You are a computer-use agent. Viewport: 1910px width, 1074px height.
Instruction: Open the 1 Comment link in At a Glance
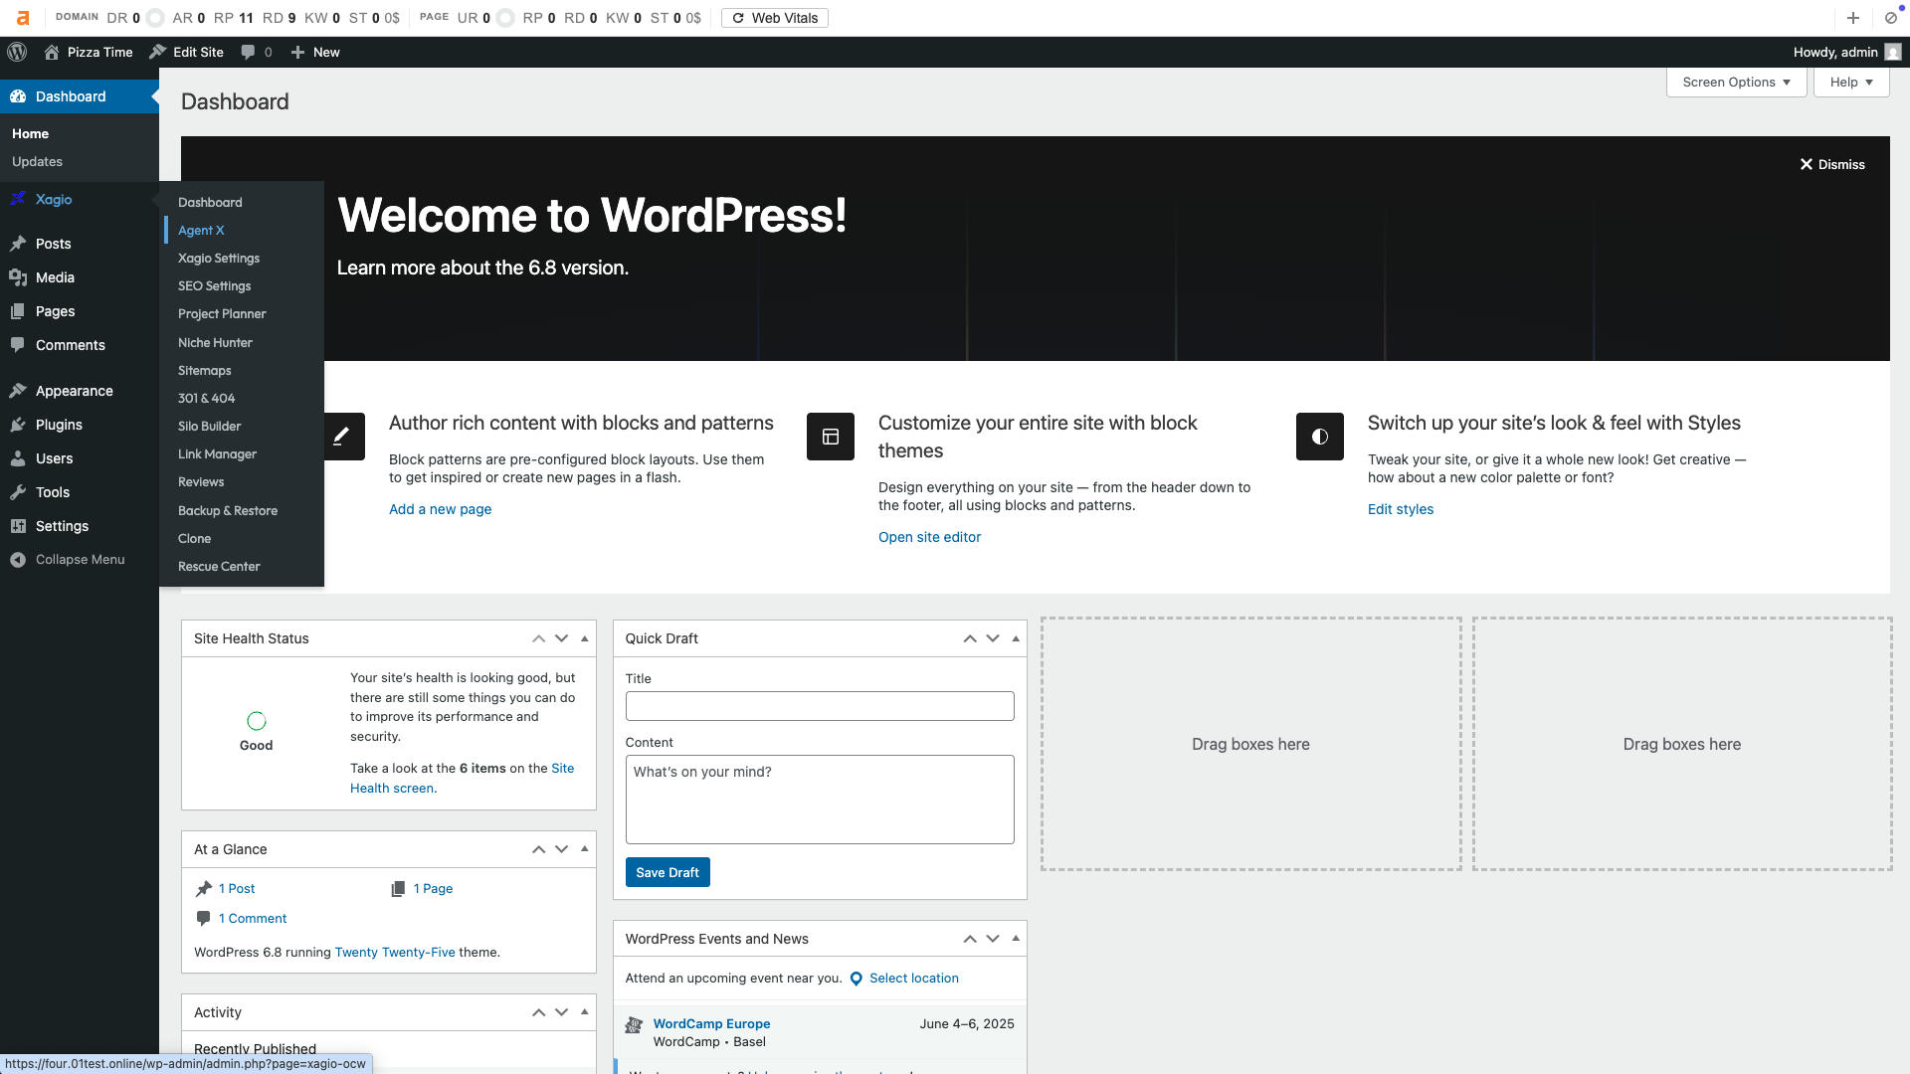[x=253, y=918]
